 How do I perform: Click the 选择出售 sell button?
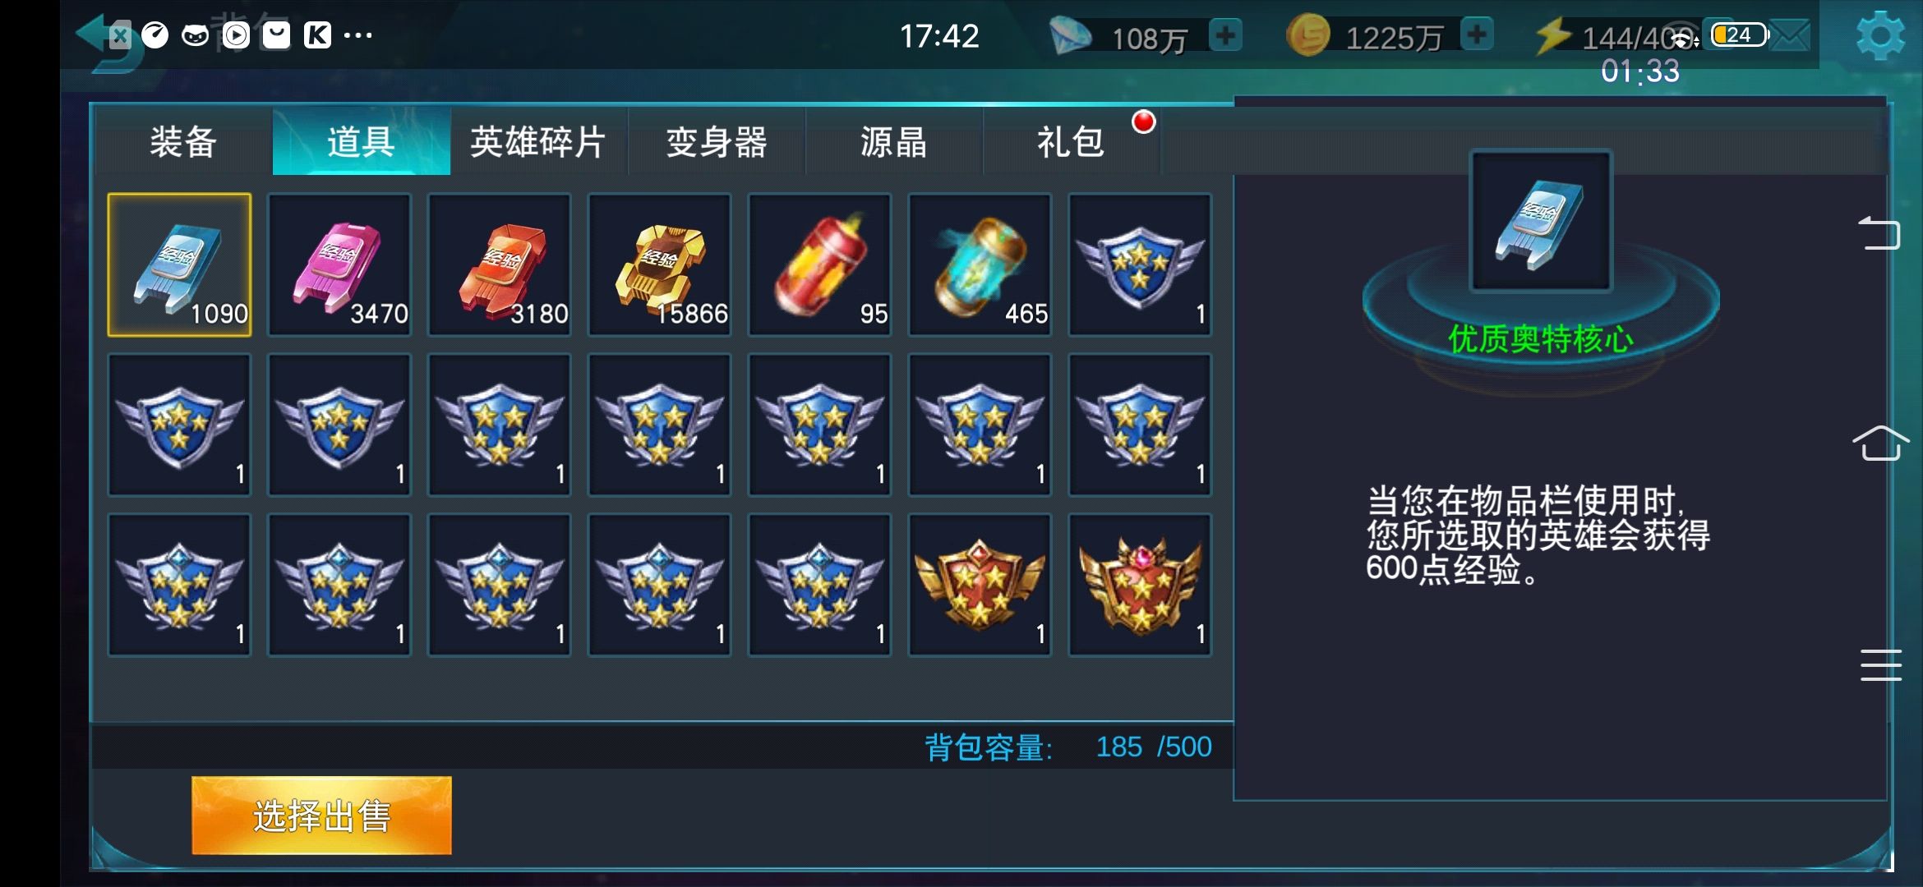321,816
